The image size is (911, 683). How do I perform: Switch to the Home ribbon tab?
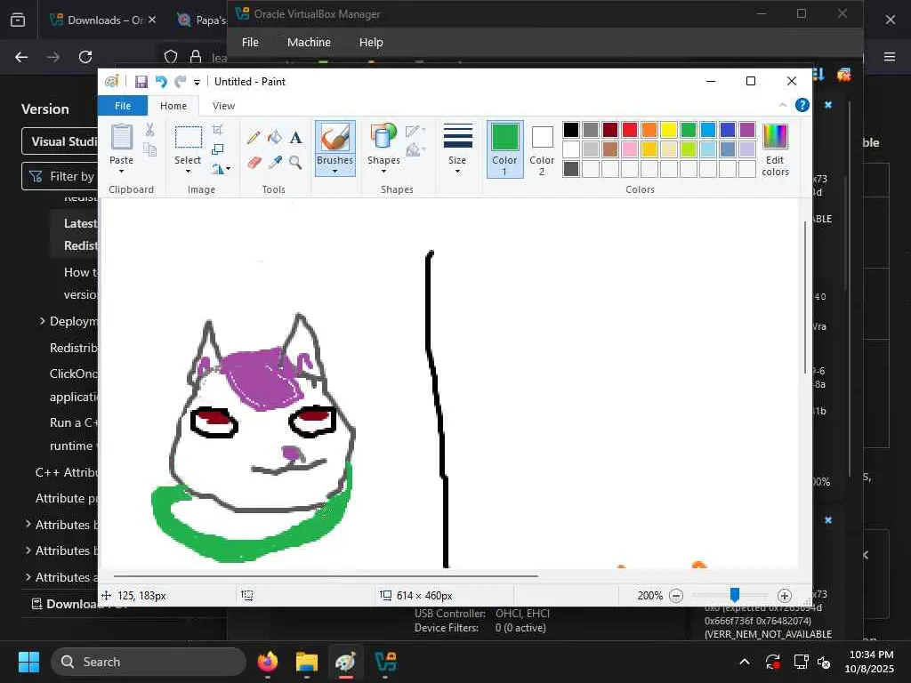pyautogui.click(x=173, y=106)
